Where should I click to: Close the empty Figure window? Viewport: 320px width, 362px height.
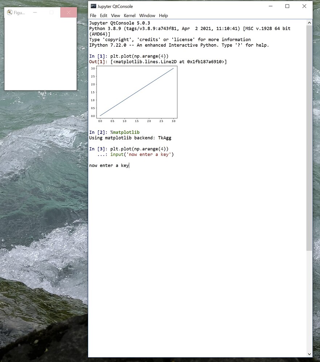point(68,12)
